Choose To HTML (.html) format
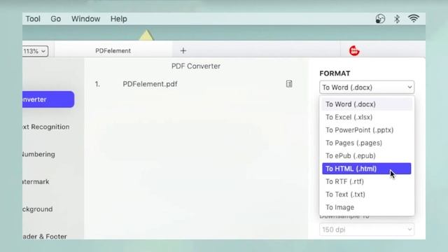Image resolution: width=448 pixels, height=252 pixels. pos(367,169)
